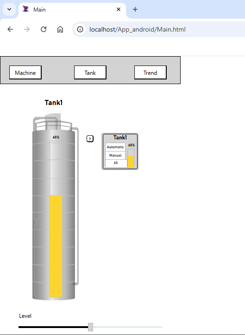
Task: Close the Main tab
Action: coord(119,9)
